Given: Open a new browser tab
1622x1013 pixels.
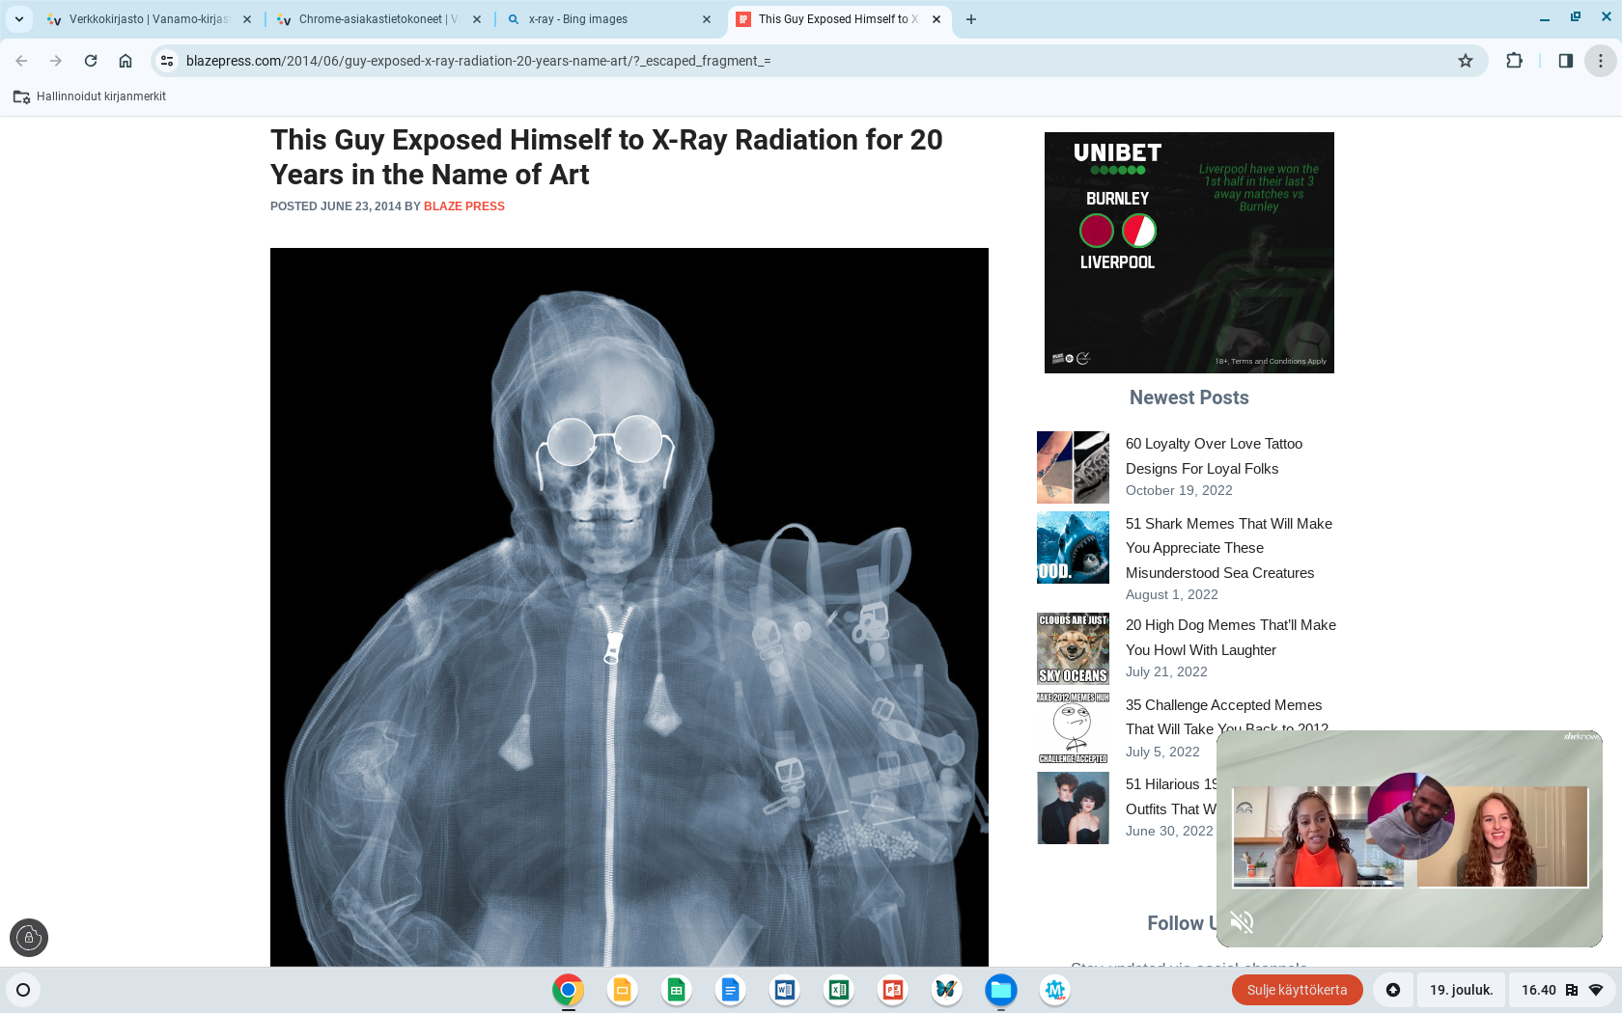Looking at the screenshot, I should [x=971, y=19].
